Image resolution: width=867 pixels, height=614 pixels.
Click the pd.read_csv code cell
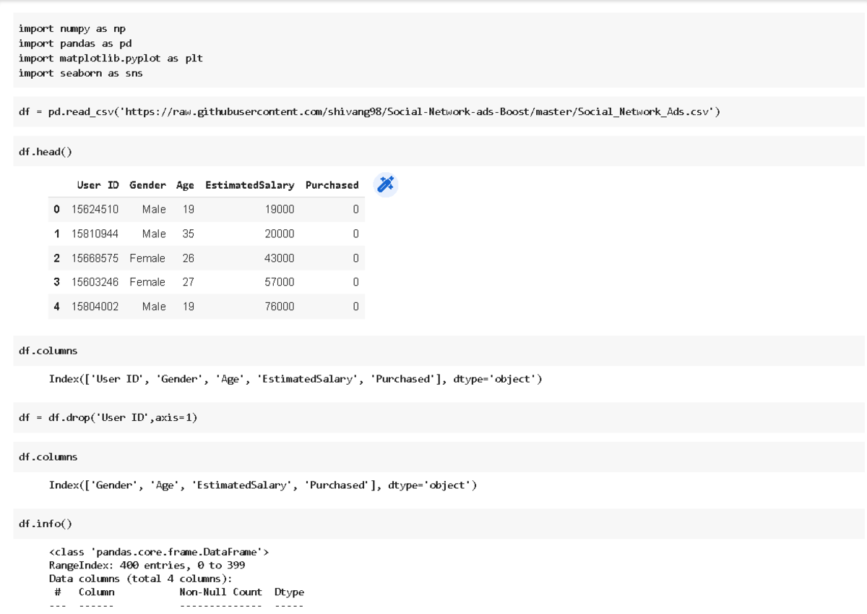click(289, 111)
